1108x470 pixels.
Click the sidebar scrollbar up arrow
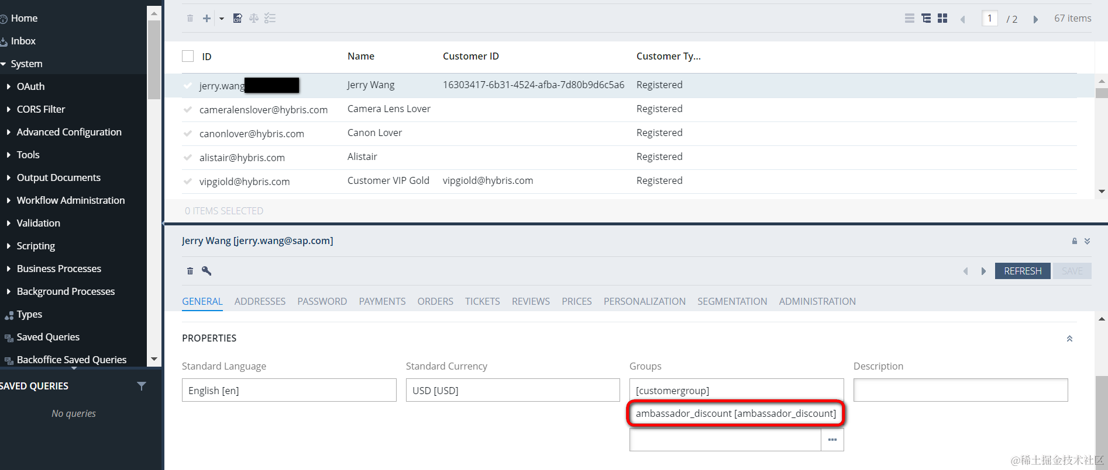click(154, 13)
